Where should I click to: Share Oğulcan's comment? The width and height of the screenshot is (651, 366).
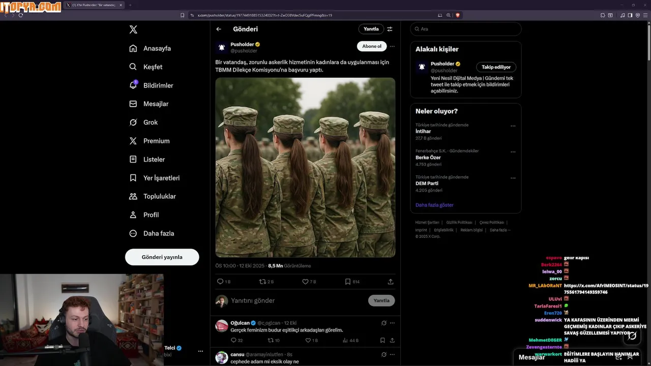point(392,340)
